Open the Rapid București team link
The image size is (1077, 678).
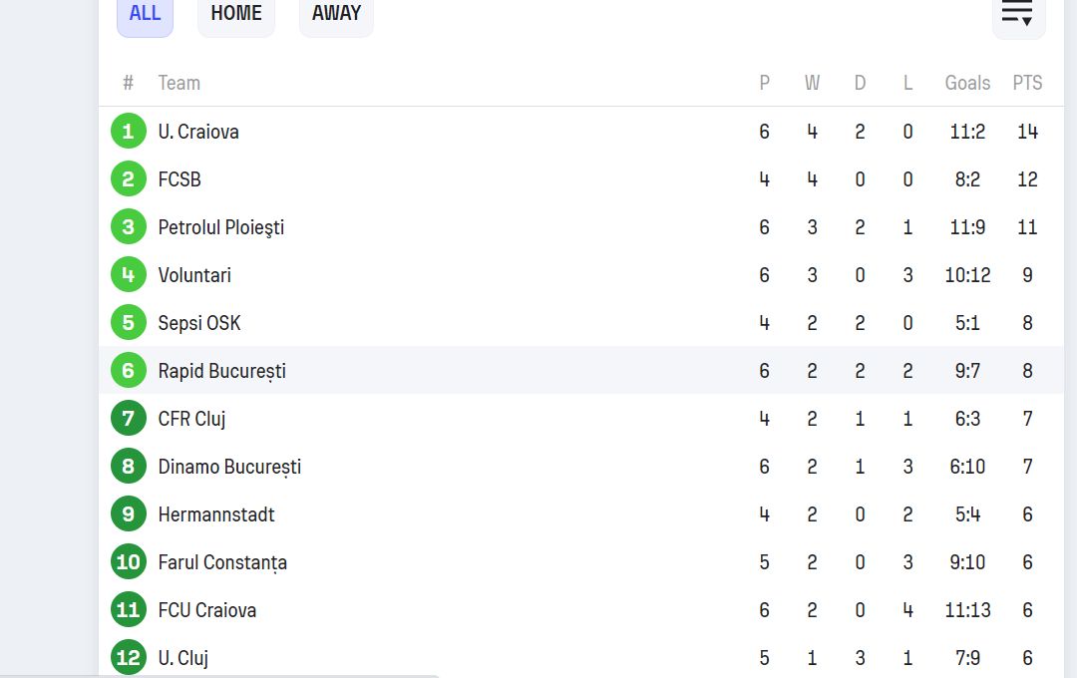tap(221, 371)
